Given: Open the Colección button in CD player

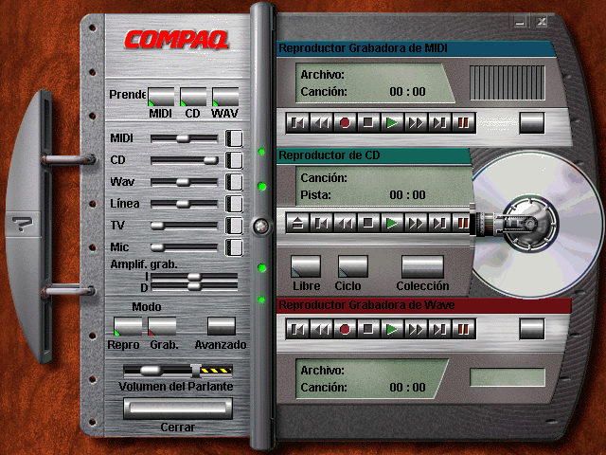Looking at the screenshot, I should (x=422, y=266).
